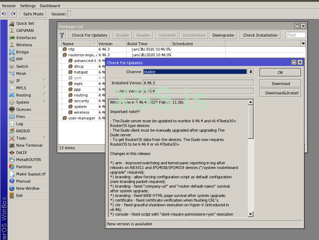Open RADIUS from the sidebar

23,131
